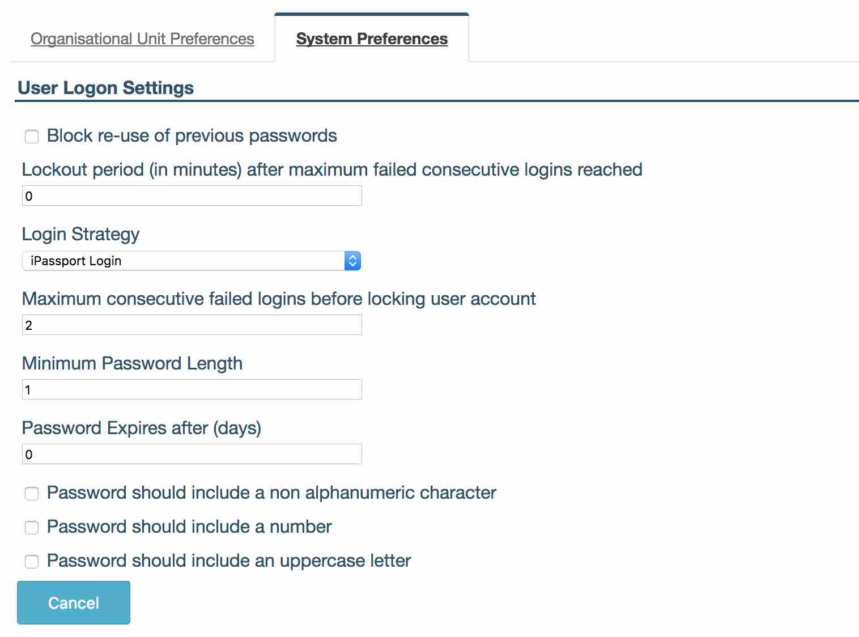Enable Block re-use of previous passwords checkbox
The image size is (859, 637).
point(32,136)
